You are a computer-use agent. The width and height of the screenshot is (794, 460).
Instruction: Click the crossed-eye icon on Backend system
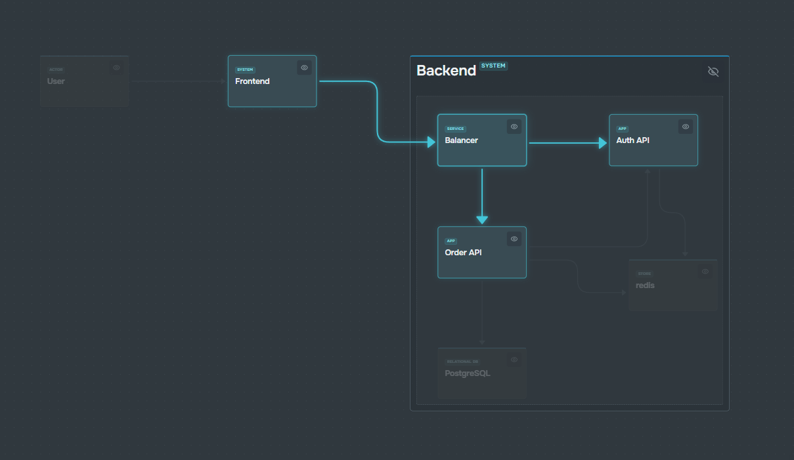(713, 72)
